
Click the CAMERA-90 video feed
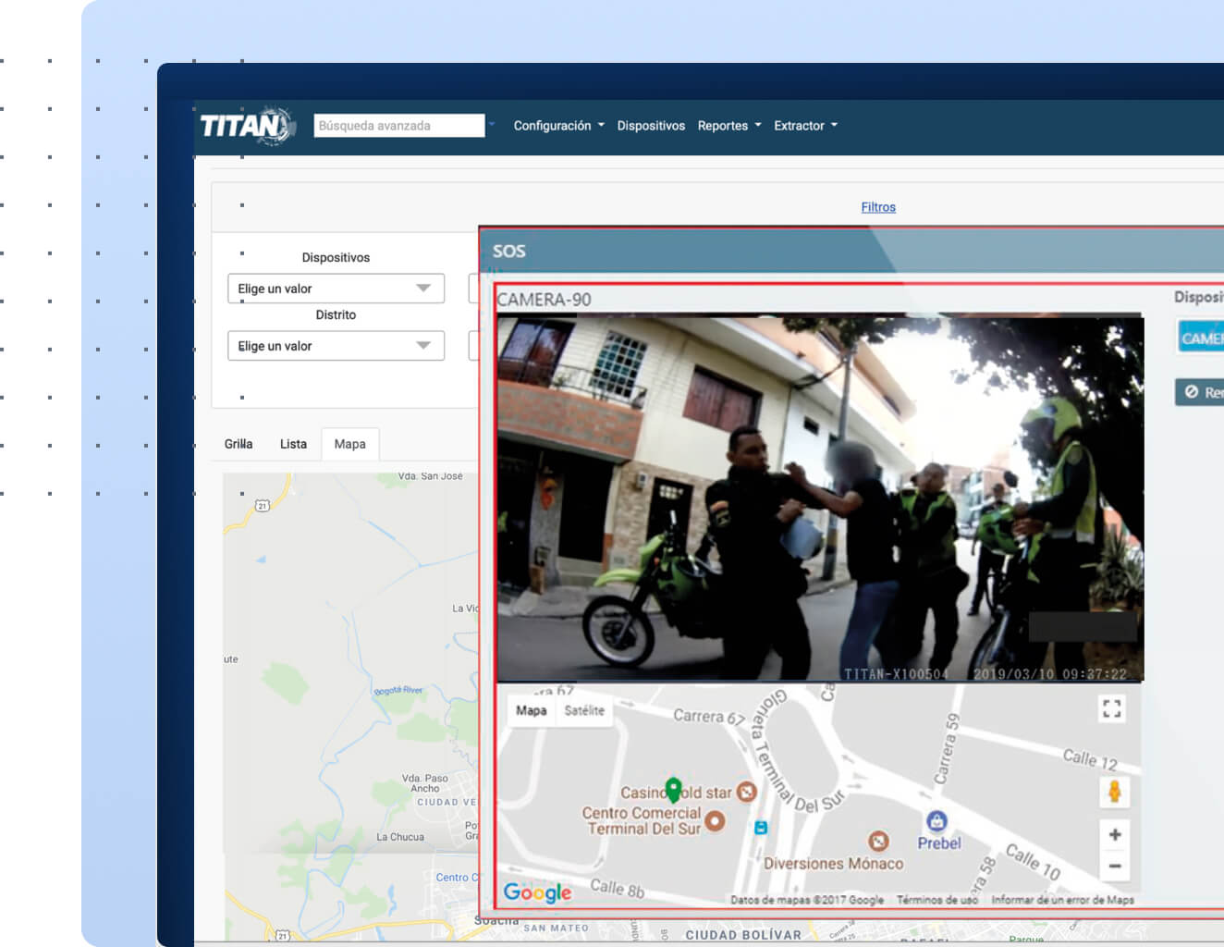pos(820,499)
